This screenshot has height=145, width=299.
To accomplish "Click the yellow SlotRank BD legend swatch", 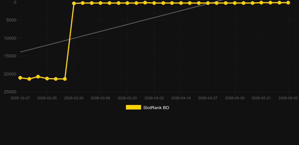I will point(133,107).
